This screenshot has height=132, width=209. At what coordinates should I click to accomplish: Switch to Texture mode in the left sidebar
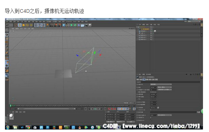pos(7,39)
